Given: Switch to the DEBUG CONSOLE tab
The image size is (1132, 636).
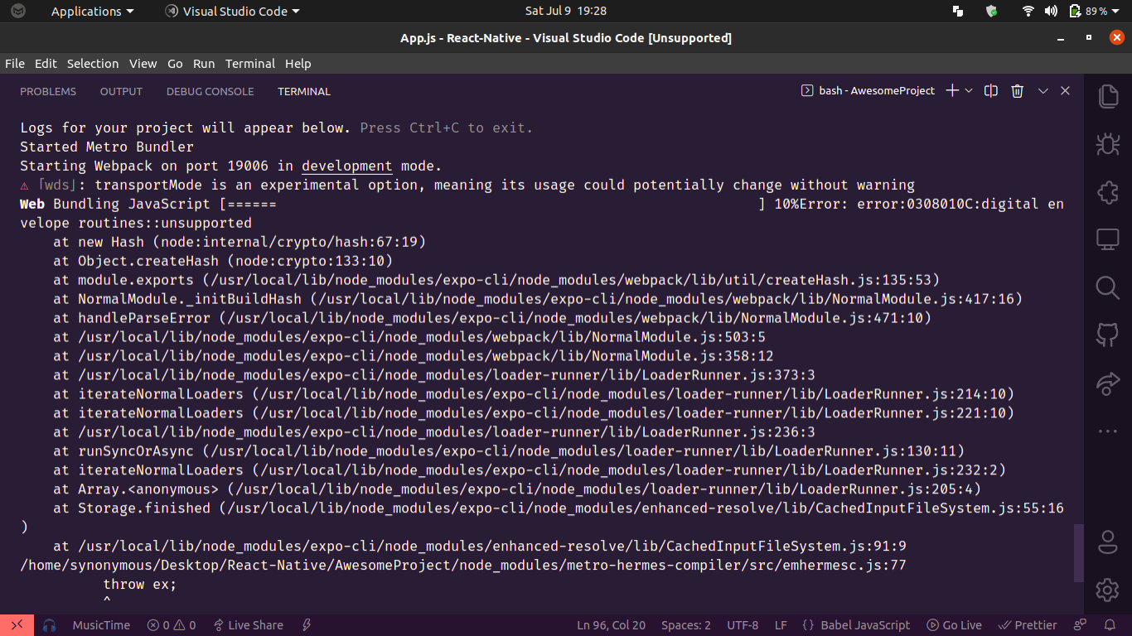Looking at the screenshot, I should pos(210,91).
